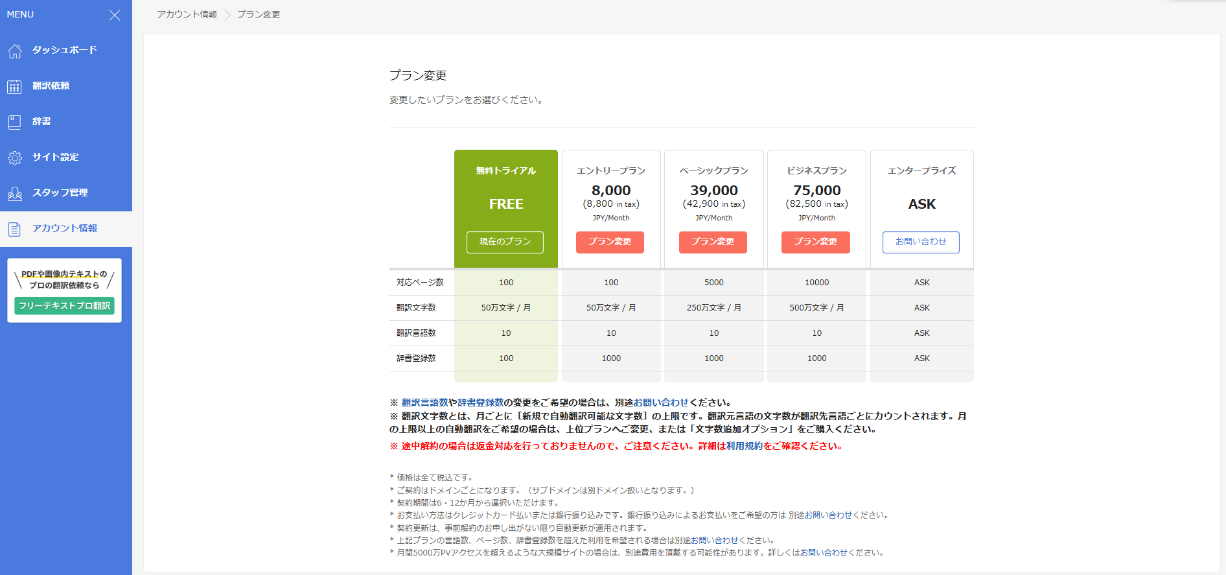Change to ベーシックプラン via プラン変更 button
Screen dimensions: 1226x575
pyautogui.click(x=713, y=242)
